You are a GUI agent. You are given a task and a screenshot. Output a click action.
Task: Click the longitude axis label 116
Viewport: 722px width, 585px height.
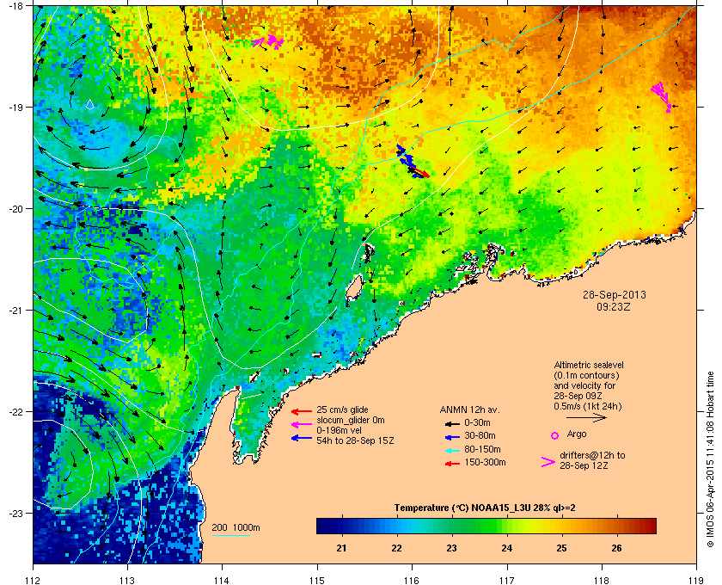click(412, 580)
